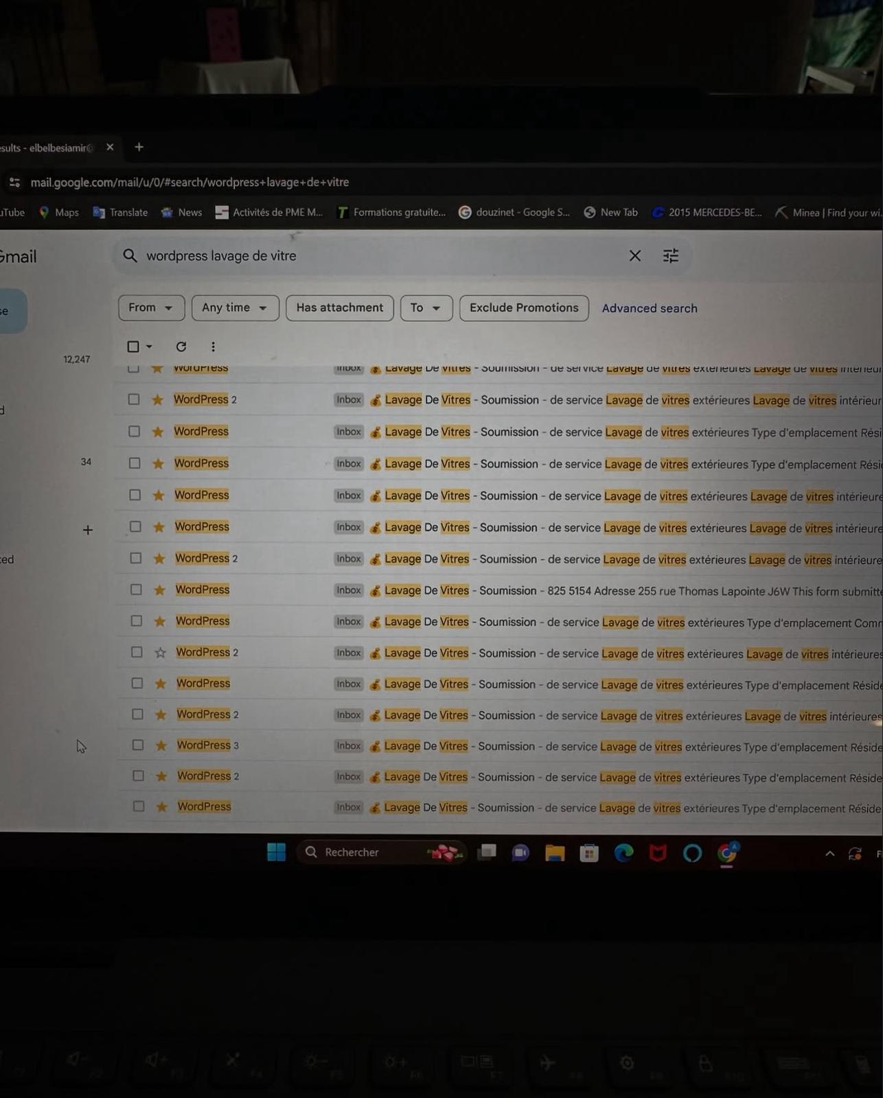This screenshot has width=883, height=1098.
Task: Select checkbox of the unstarred WordPress 2 row
Action: coord(137,653)
